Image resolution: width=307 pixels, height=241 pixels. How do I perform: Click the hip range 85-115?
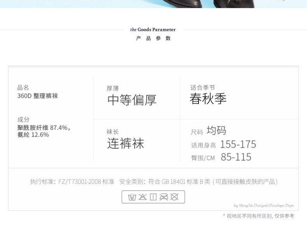(x=236, y=157)
